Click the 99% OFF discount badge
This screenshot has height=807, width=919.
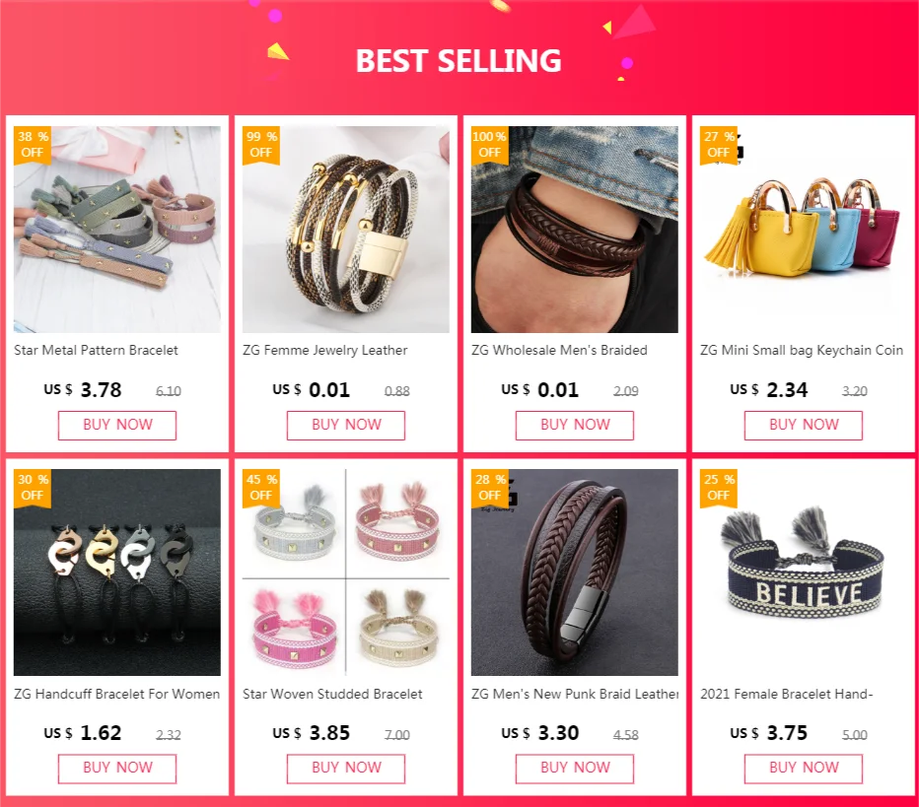pyautogui.click(x=261, y=145)
